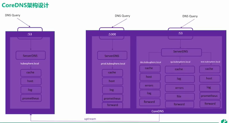
Task: Click the dev.kubesphere.local zone label
Action: pos(151,62)
